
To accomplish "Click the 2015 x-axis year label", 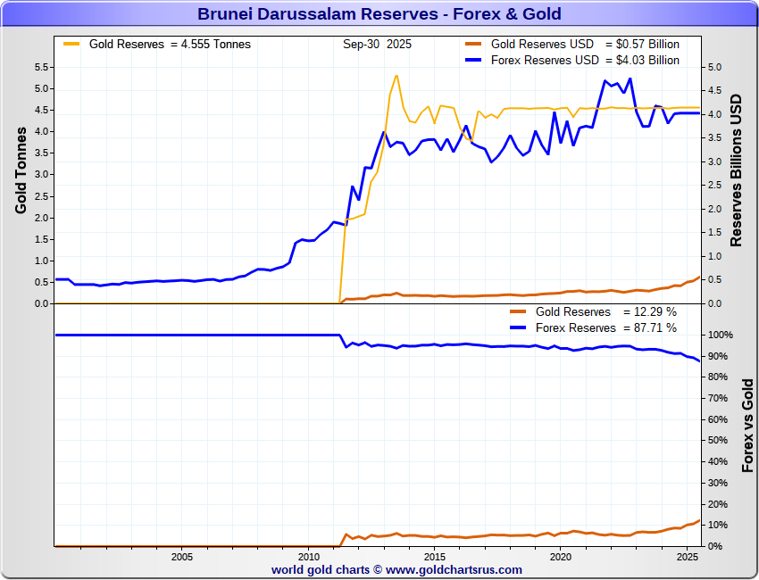I will click(435, 557).
